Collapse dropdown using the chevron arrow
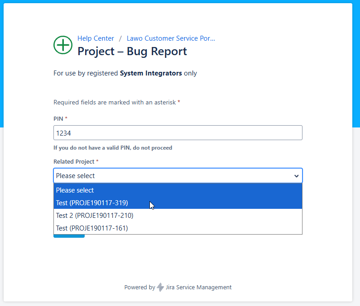 pyautogui.click(x=297, y=176)
